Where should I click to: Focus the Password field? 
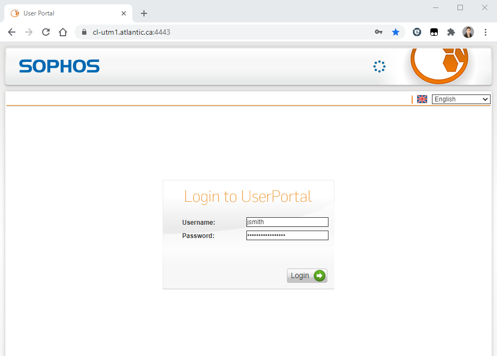(x=287, y=235)
